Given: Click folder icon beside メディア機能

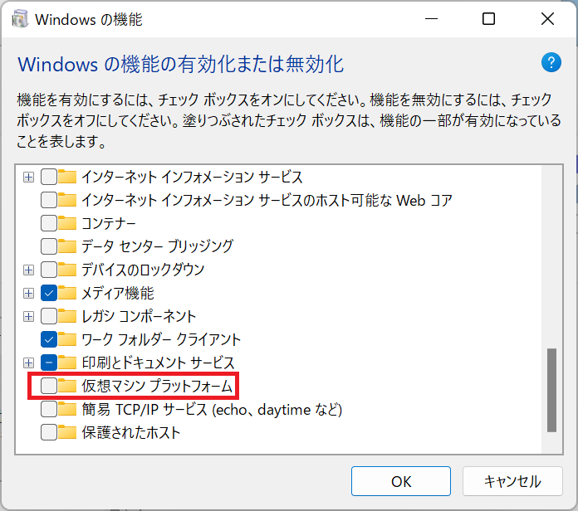Looking at the screenshot, I should point(67,293).
